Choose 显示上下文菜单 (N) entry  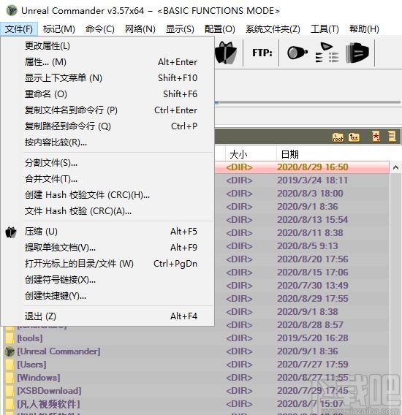pos(107,77)
